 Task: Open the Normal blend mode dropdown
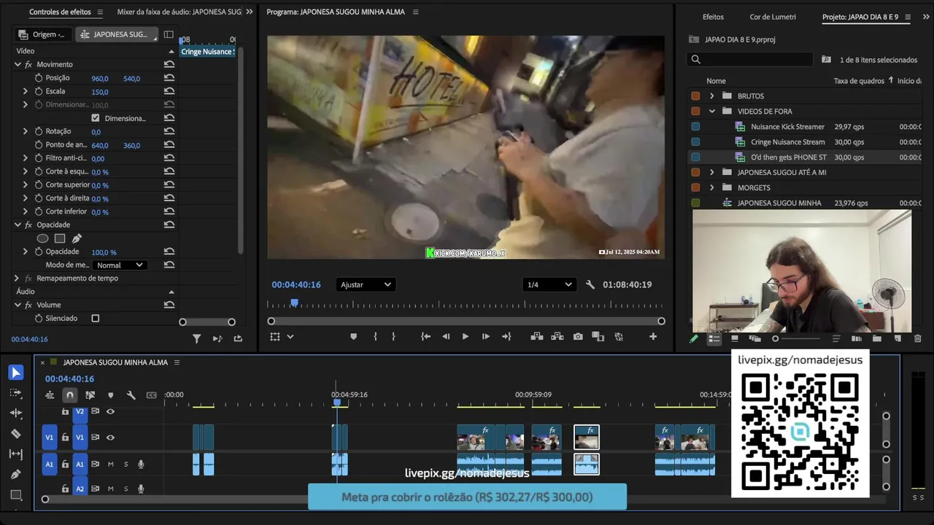(120, 265)
